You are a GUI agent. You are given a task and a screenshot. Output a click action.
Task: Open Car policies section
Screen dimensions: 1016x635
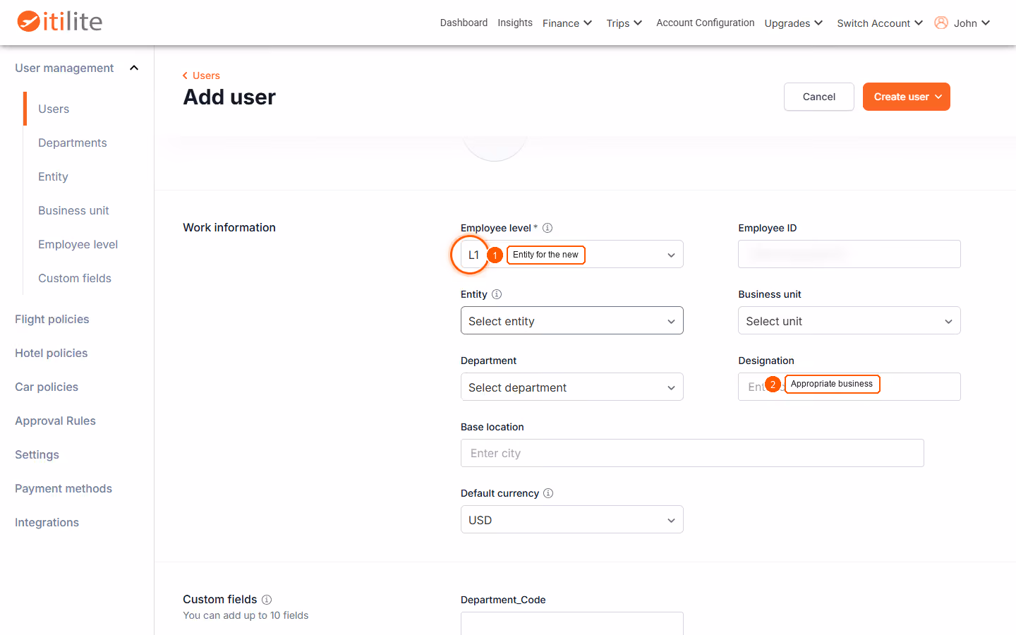[x=47, y=387]
